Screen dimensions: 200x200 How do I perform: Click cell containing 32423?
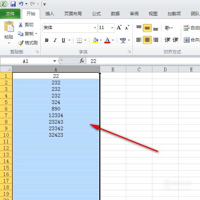pyautogui.click(x=56, y=135)
